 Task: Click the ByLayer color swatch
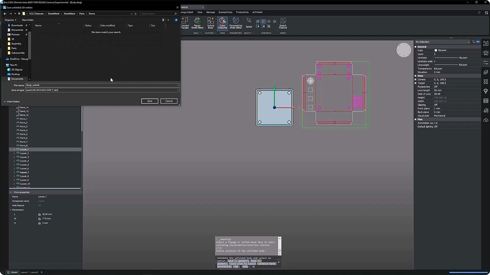click(x=436, y=50)
